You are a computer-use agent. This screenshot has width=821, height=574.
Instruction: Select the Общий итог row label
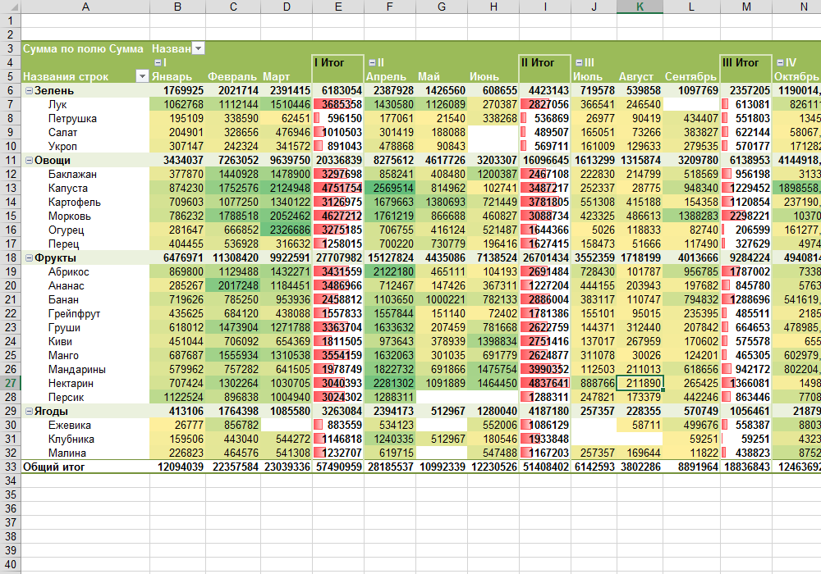pos(85,467)
